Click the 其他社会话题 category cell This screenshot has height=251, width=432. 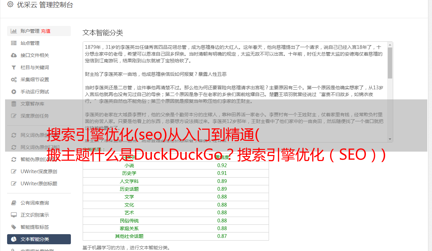pyautogui.click(x=129, y=236)
